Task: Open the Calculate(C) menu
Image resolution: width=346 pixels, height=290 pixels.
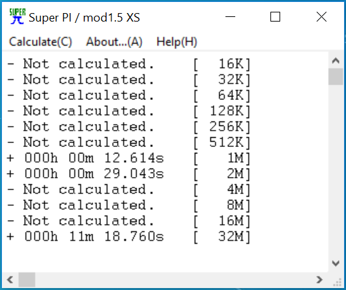Action: [40, 42]
